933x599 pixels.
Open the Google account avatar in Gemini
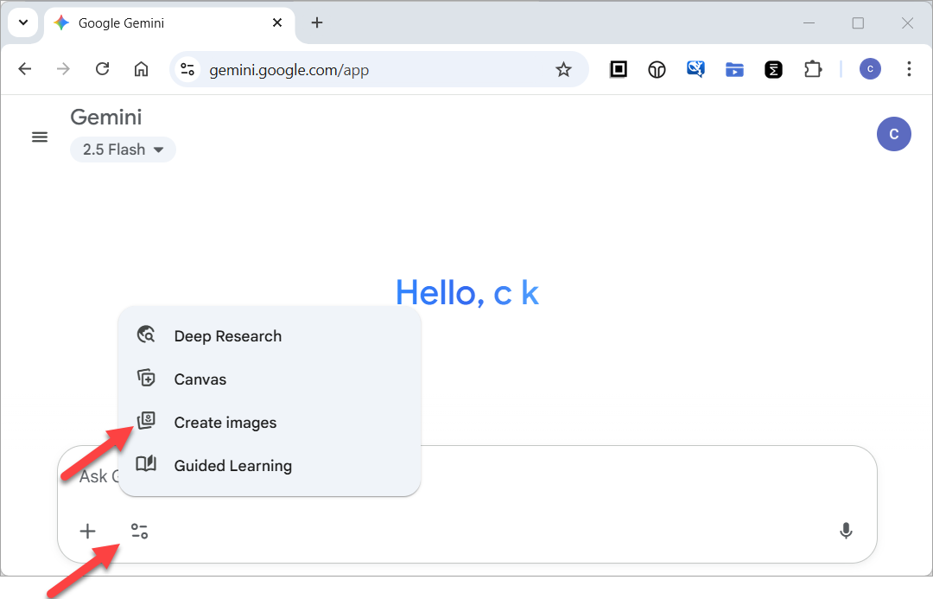894,134
